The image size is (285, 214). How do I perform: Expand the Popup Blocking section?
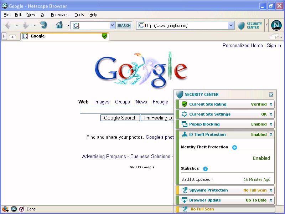click(x=271, y=124)
